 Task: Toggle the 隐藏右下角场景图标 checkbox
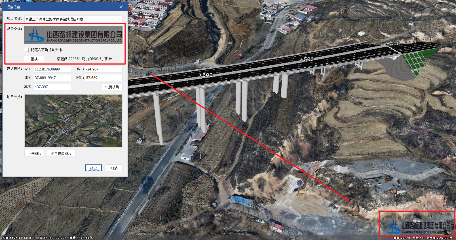pos(27,50)
